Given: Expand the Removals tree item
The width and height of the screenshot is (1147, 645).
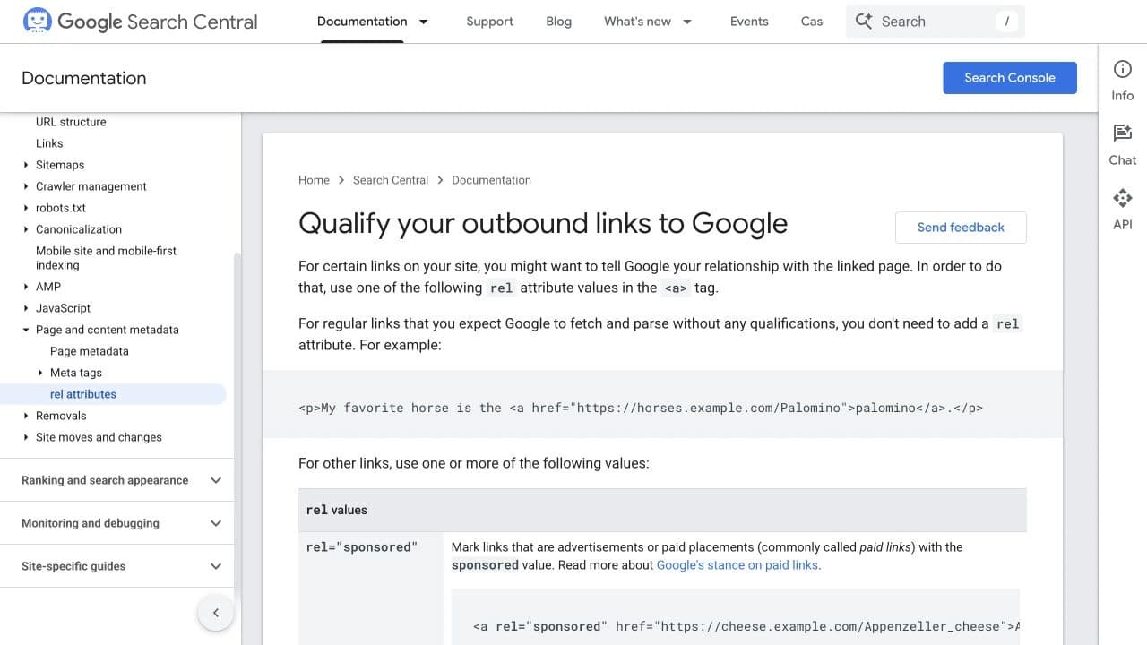Looking at the screenshot, I should (26, 416).
